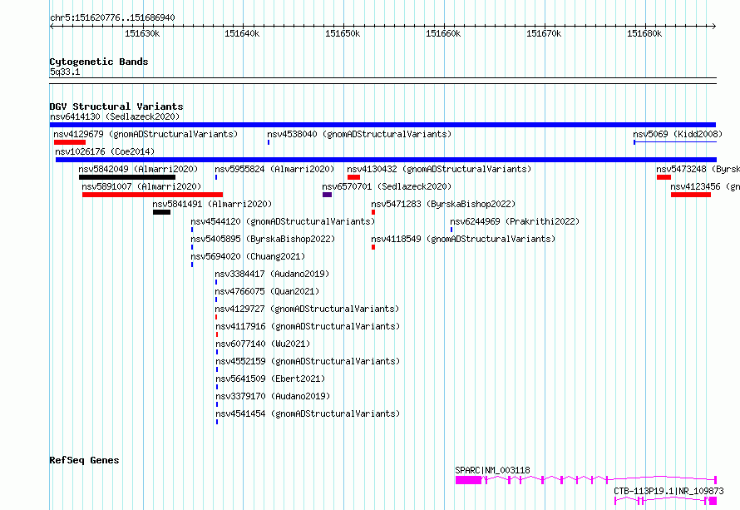740x510 pixels.
Task: Click the purple bar of nsv6570701
Action: pos(327,195)
